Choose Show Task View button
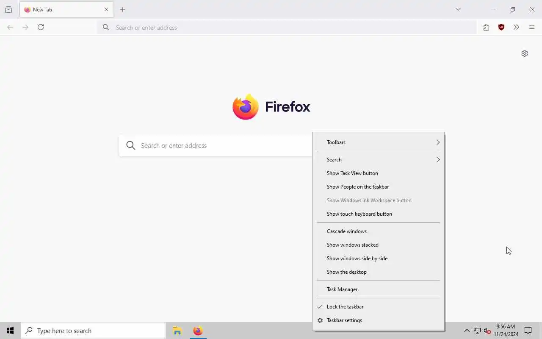This screenshot has width=542, height=339. click(x=379, y=173)
